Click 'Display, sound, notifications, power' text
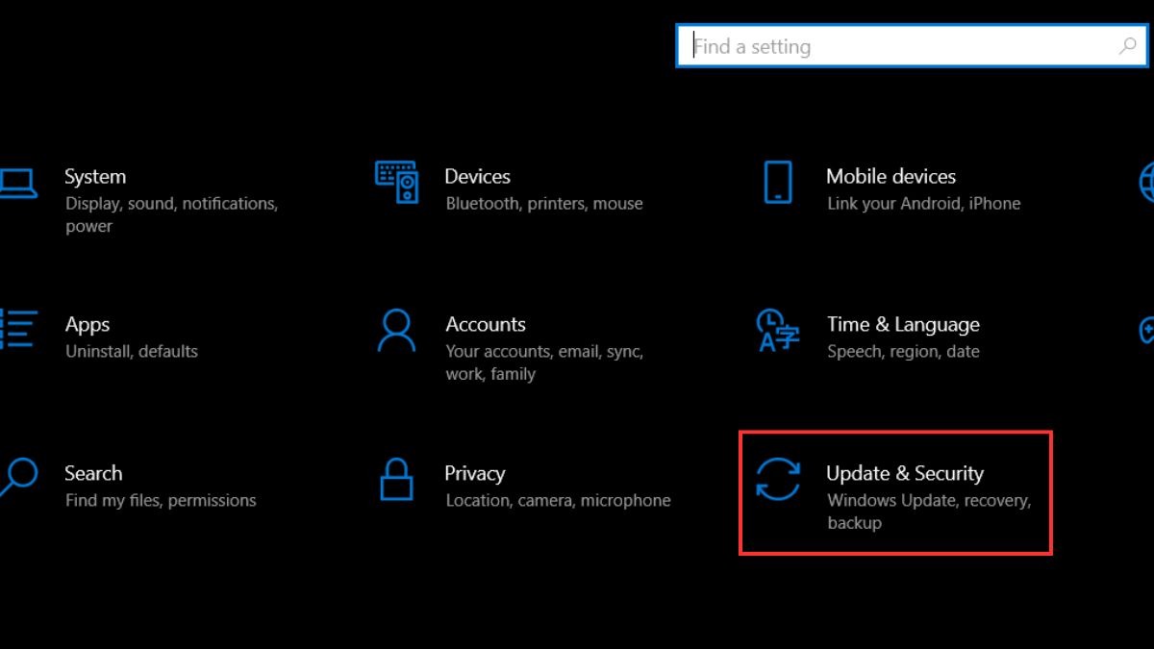 coord(171,215)
